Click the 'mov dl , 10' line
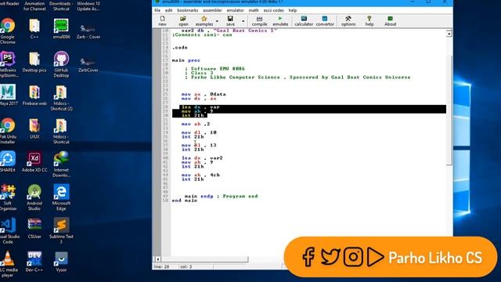501x282 pixels. tap(199, 132)
